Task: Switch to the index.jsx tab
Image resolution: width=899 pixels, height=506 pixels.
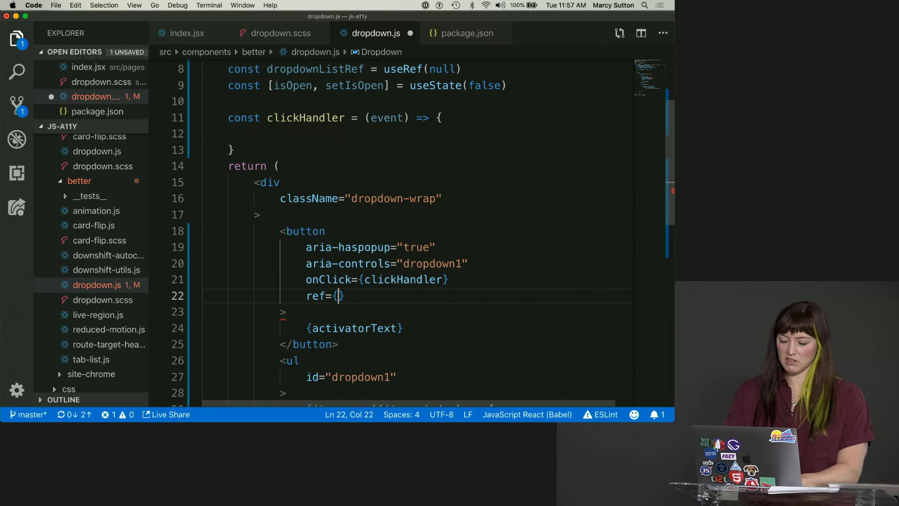Action: [186, 33]
